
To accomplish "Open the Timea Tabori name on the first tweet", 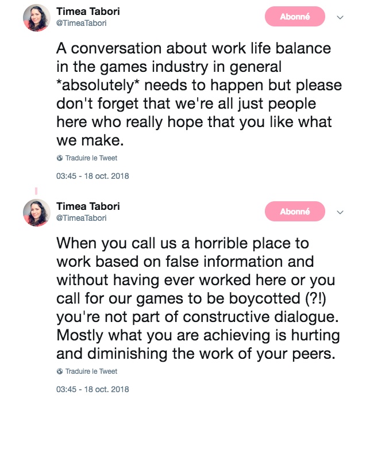I will tap(88, 12).
